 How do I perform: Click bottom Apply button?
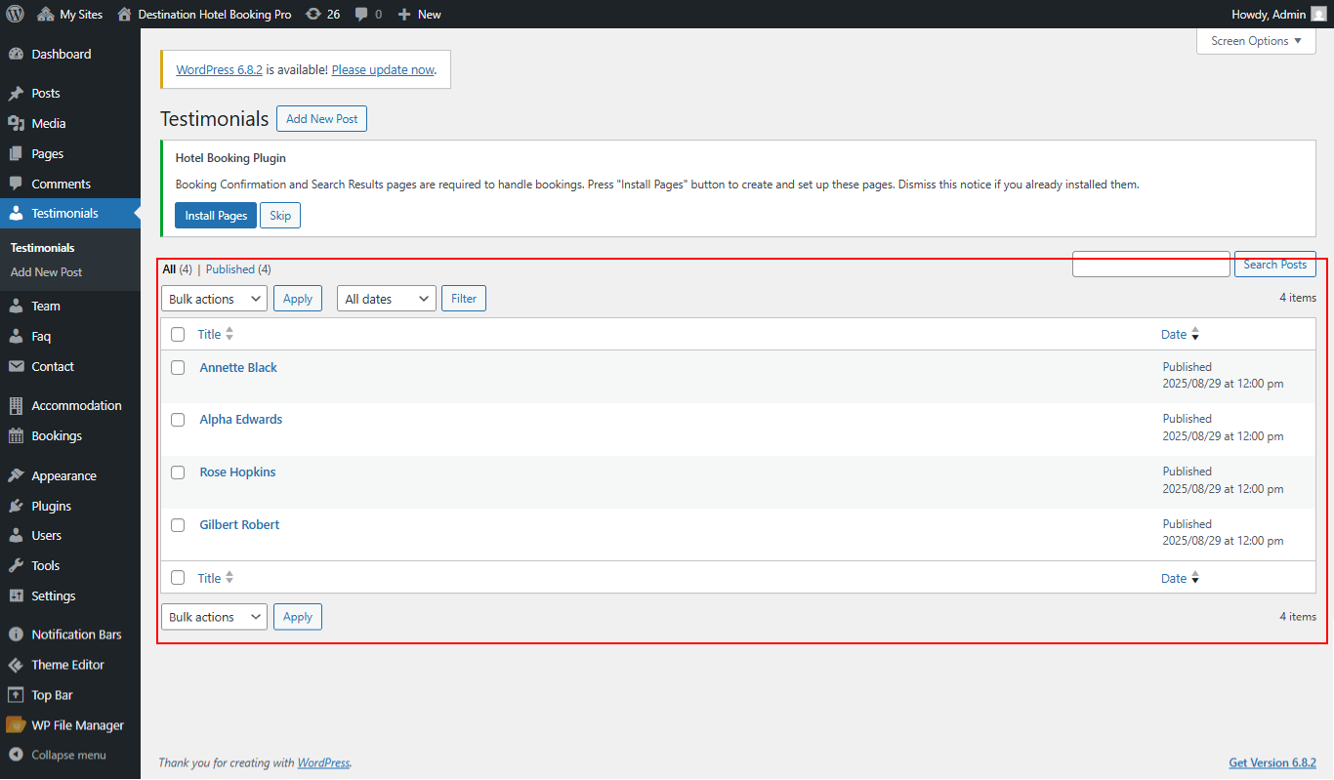(x=298, y=617)
